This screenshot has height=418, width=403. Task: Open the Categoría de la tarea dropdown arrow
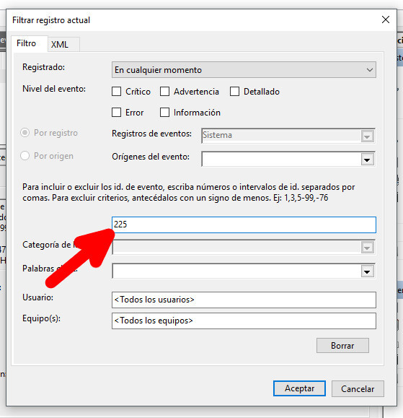368,248
